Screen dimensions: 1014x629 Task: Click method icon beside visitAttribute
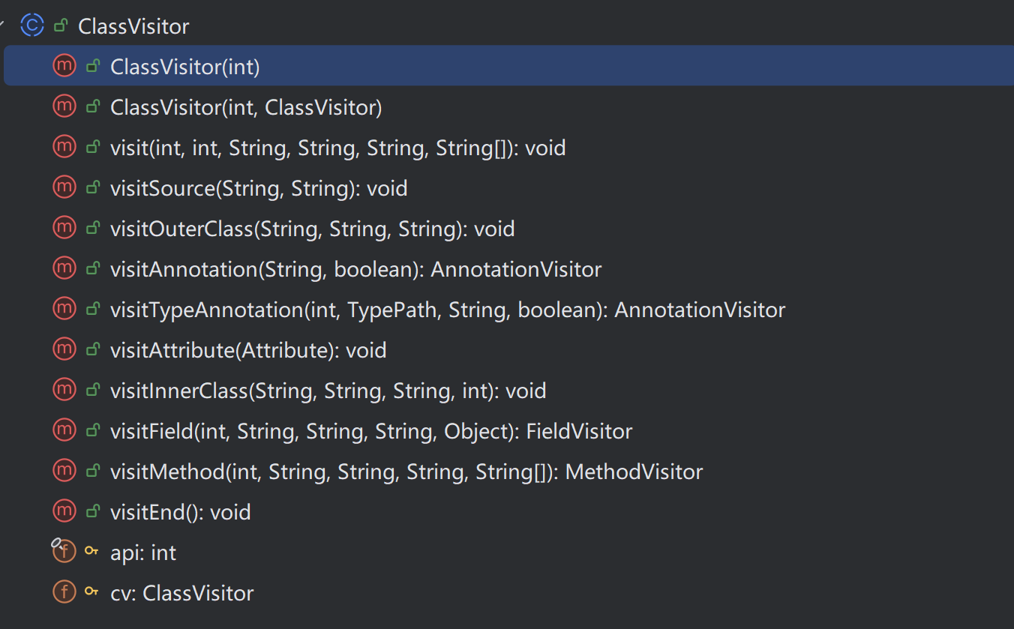tap(64, 349)
